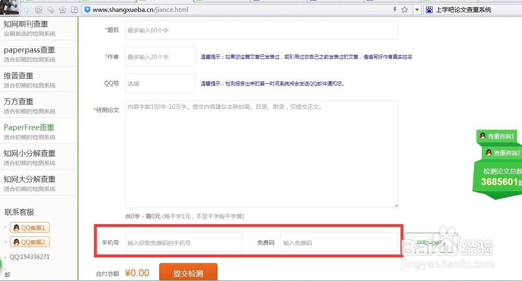Focus the 手机号 phone number field
Screen dimensions: 522x282
click(184, 242)
